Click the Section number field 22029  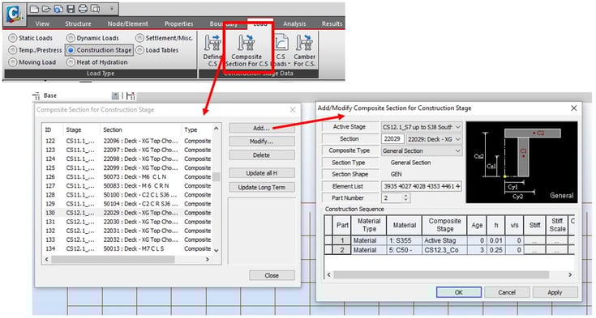(392, 139)
